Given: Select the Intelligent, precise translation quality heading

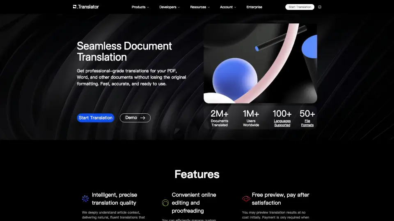Looking at the screenshot, I should [115, 198].
